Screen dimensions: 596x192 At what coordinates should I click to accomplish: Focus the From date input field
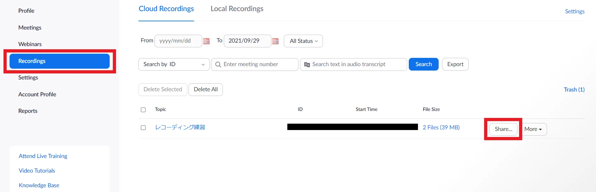(178, 41)
